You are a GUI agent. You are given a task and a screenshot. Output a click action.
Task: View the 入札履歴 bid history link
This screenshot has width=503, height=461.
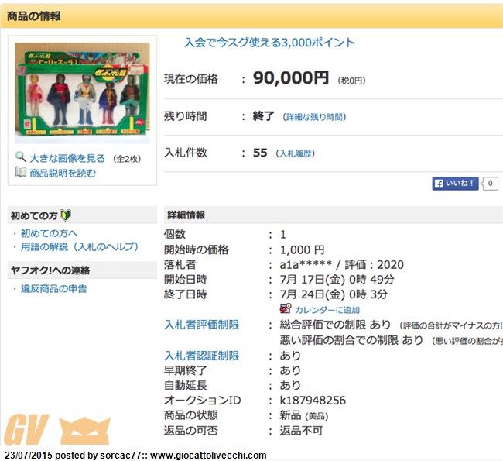click(x=296, y=153)
